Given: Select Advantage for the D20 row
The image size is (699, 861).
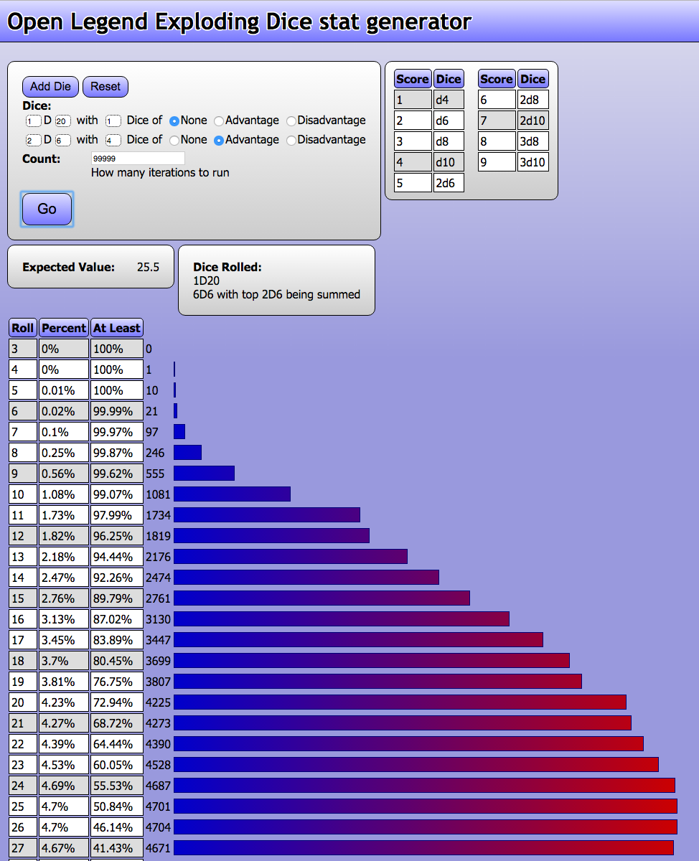Looking at the screenshot, I should pyautogui.click(x=219, y=121).
